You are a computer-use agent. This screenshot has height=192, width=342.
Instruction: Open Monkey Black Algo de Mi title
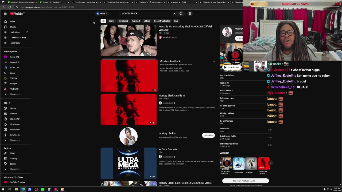172,95
